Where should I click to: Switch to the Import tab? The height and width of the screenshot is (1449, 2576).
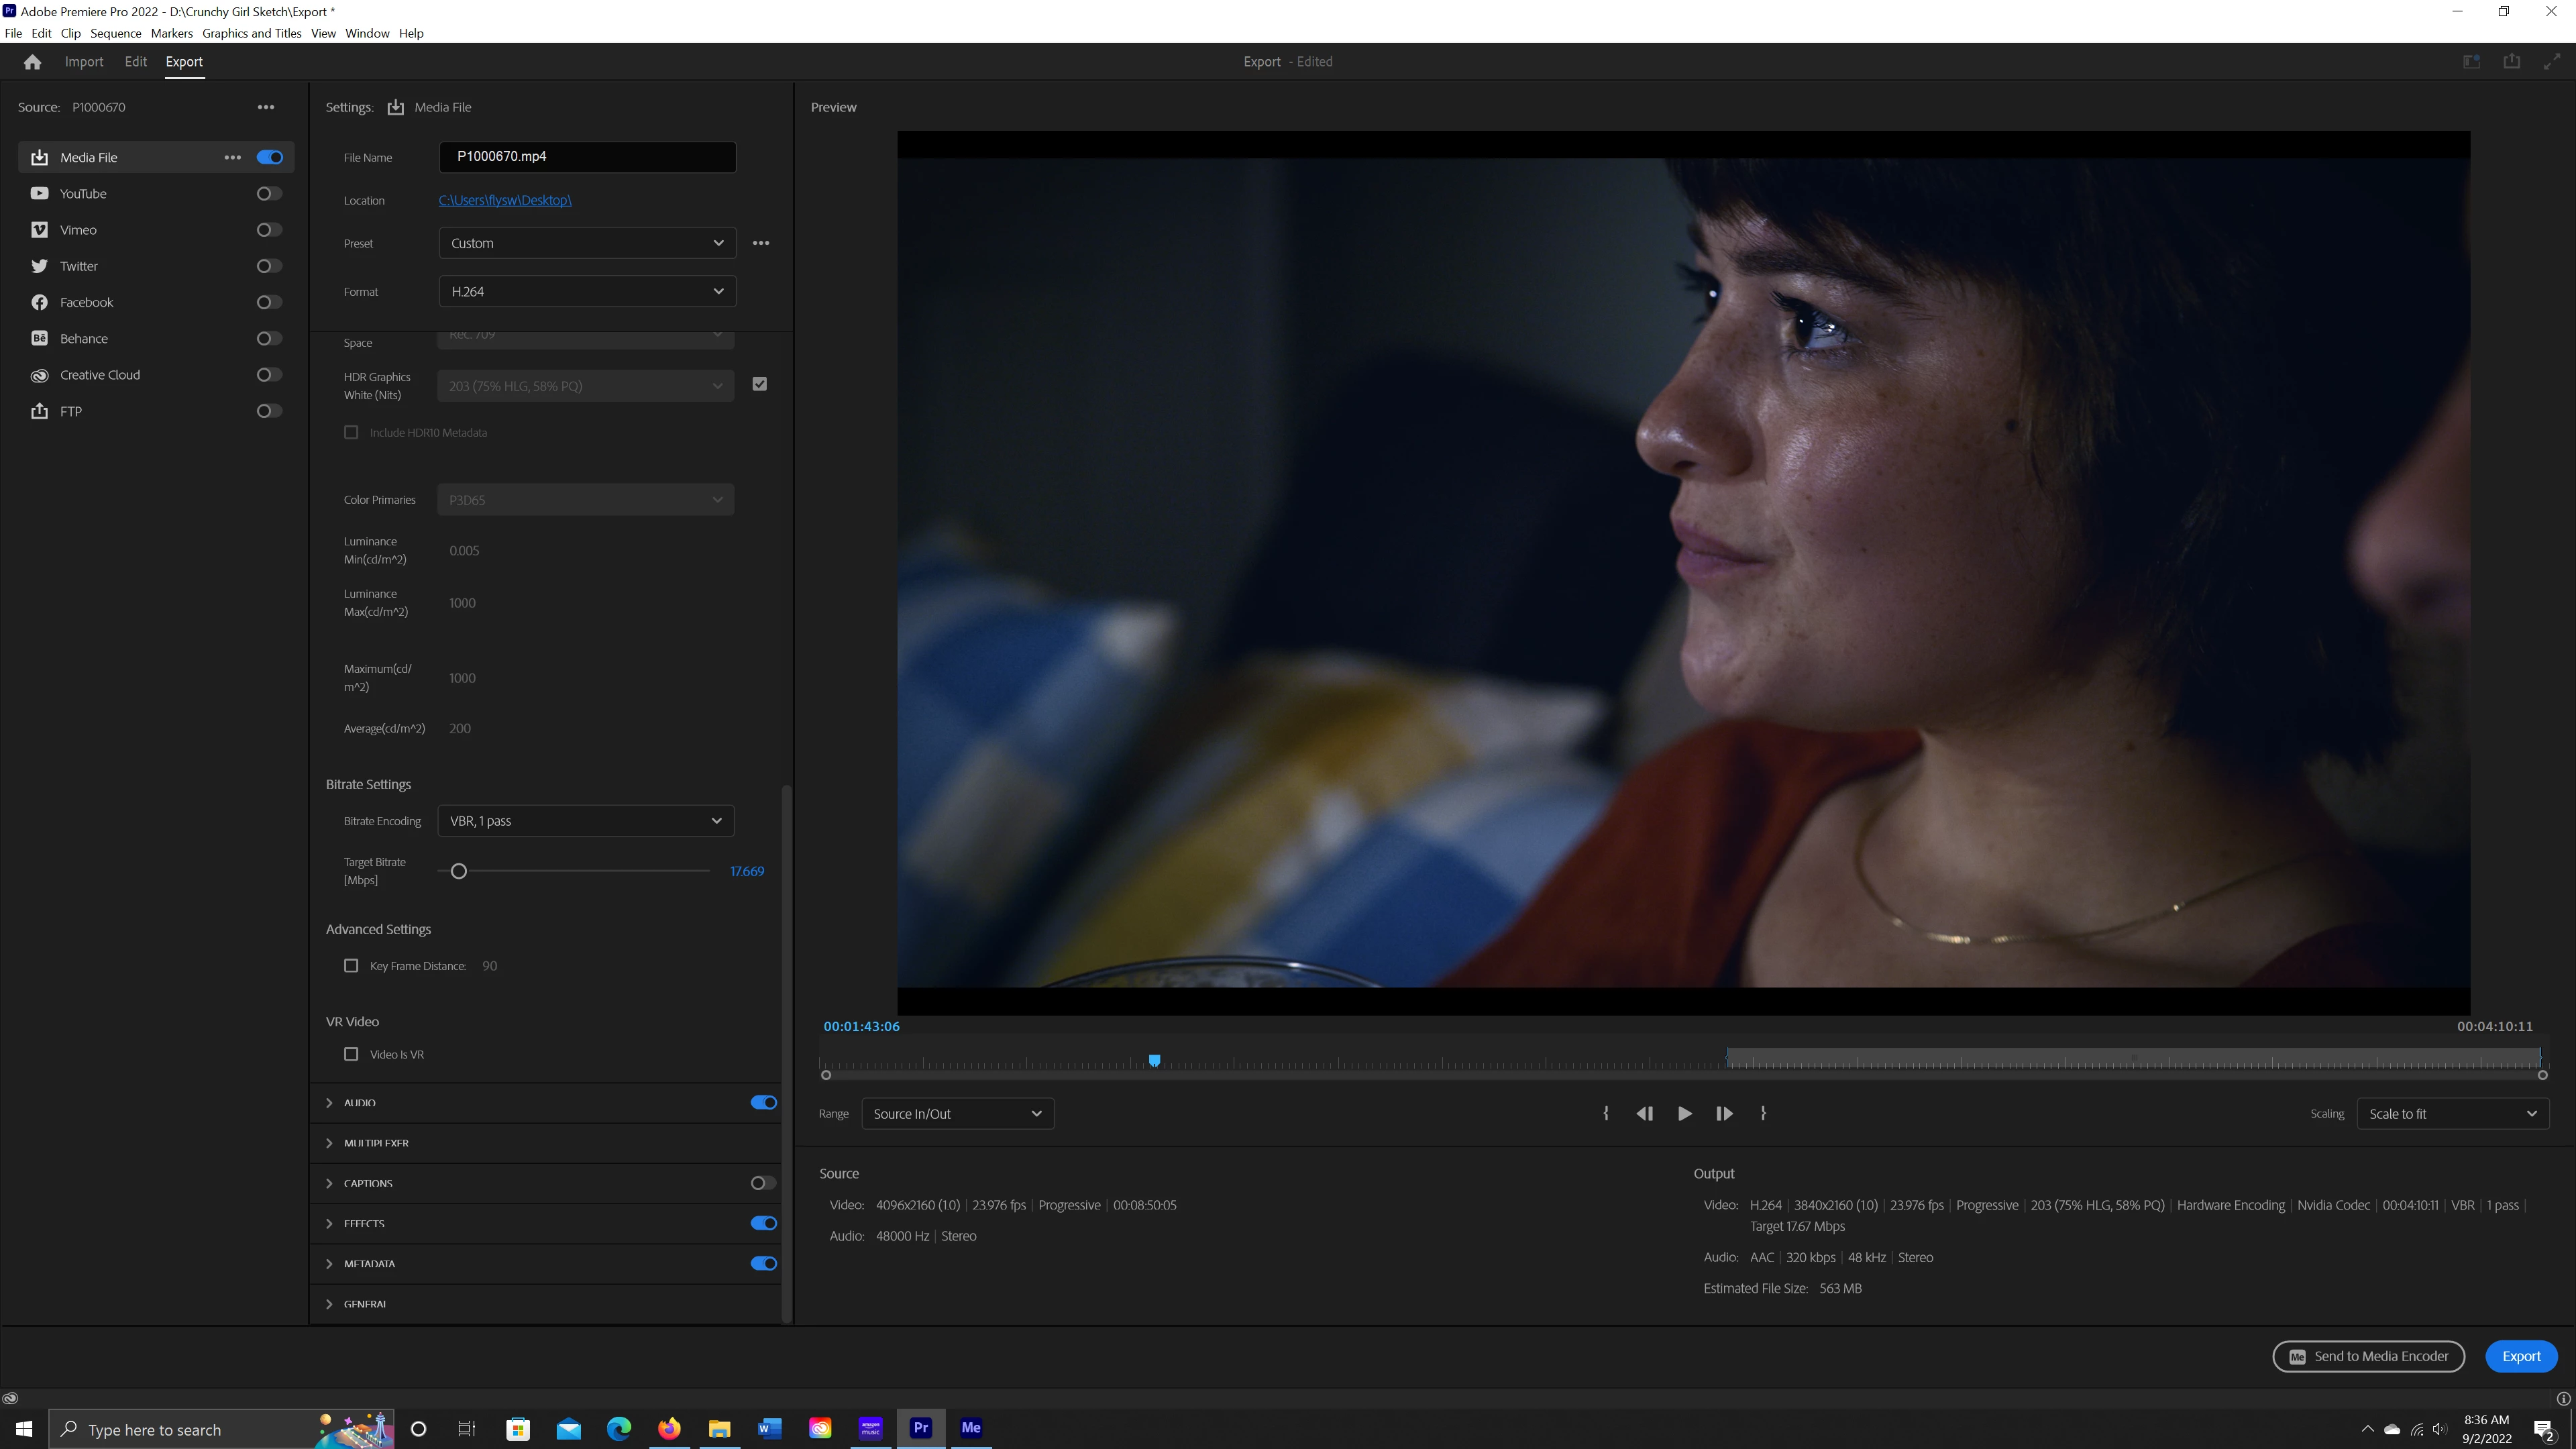(x=84, y=62)
